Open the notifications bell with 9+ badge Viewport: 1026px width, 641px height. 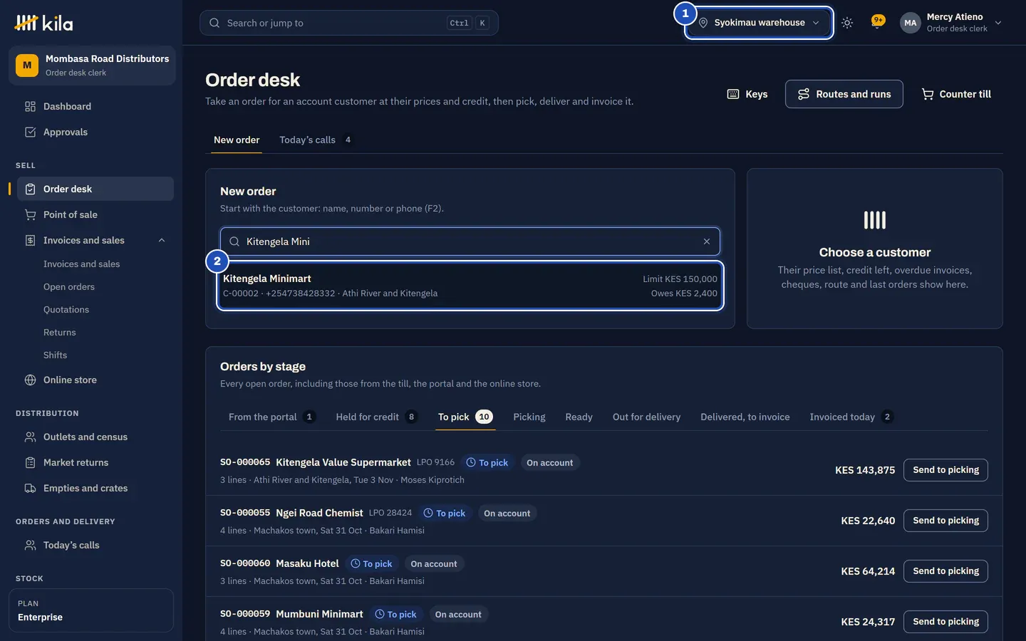coord(878,22)
